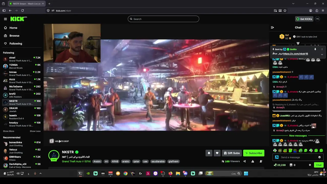Open the chat shop icon

291,165
